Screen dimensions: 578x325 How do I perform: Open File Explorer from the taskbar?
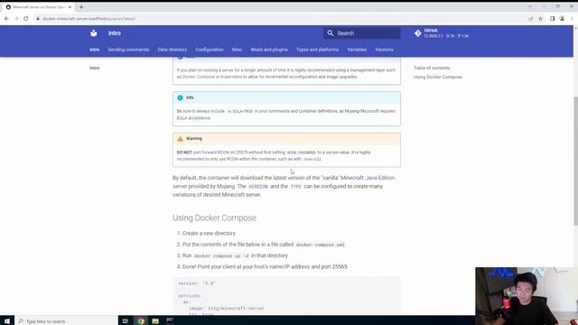click(x=155, y=321)
